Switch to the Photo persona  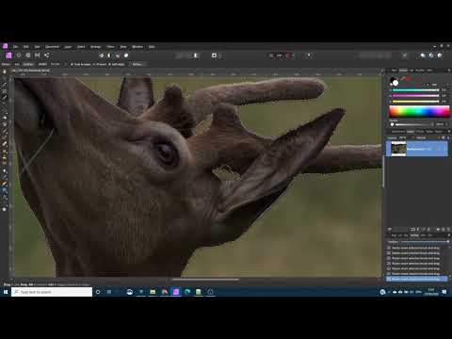coord(8,56)
